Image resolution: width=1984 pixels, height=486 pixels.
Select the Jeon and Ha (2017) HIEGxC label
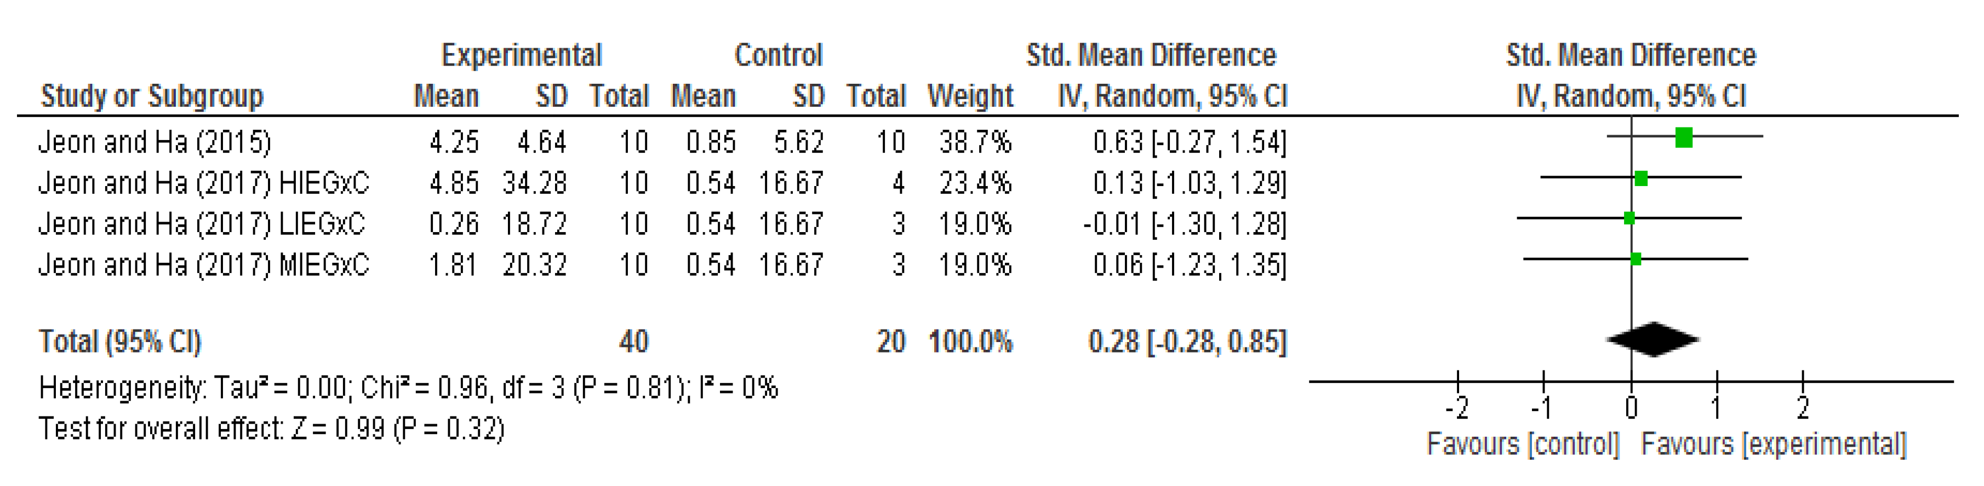204,183
